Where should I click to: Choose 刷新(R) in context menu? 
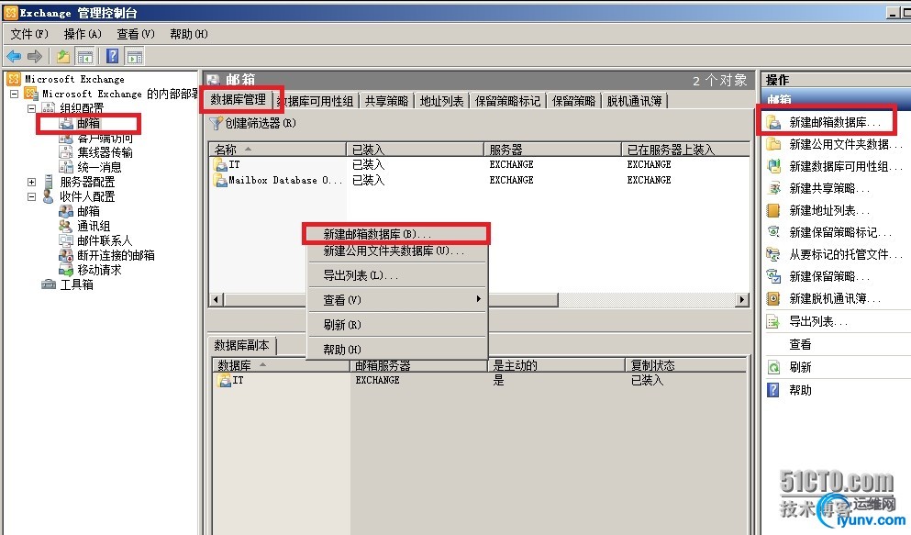point(396,325)
